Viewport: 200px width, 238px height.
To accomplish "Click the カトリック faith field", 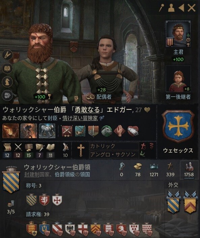I will coord(114,146).
